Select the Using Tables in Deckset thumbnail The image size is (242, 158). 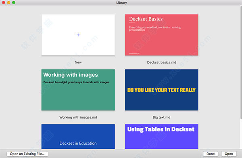(162, 136)
